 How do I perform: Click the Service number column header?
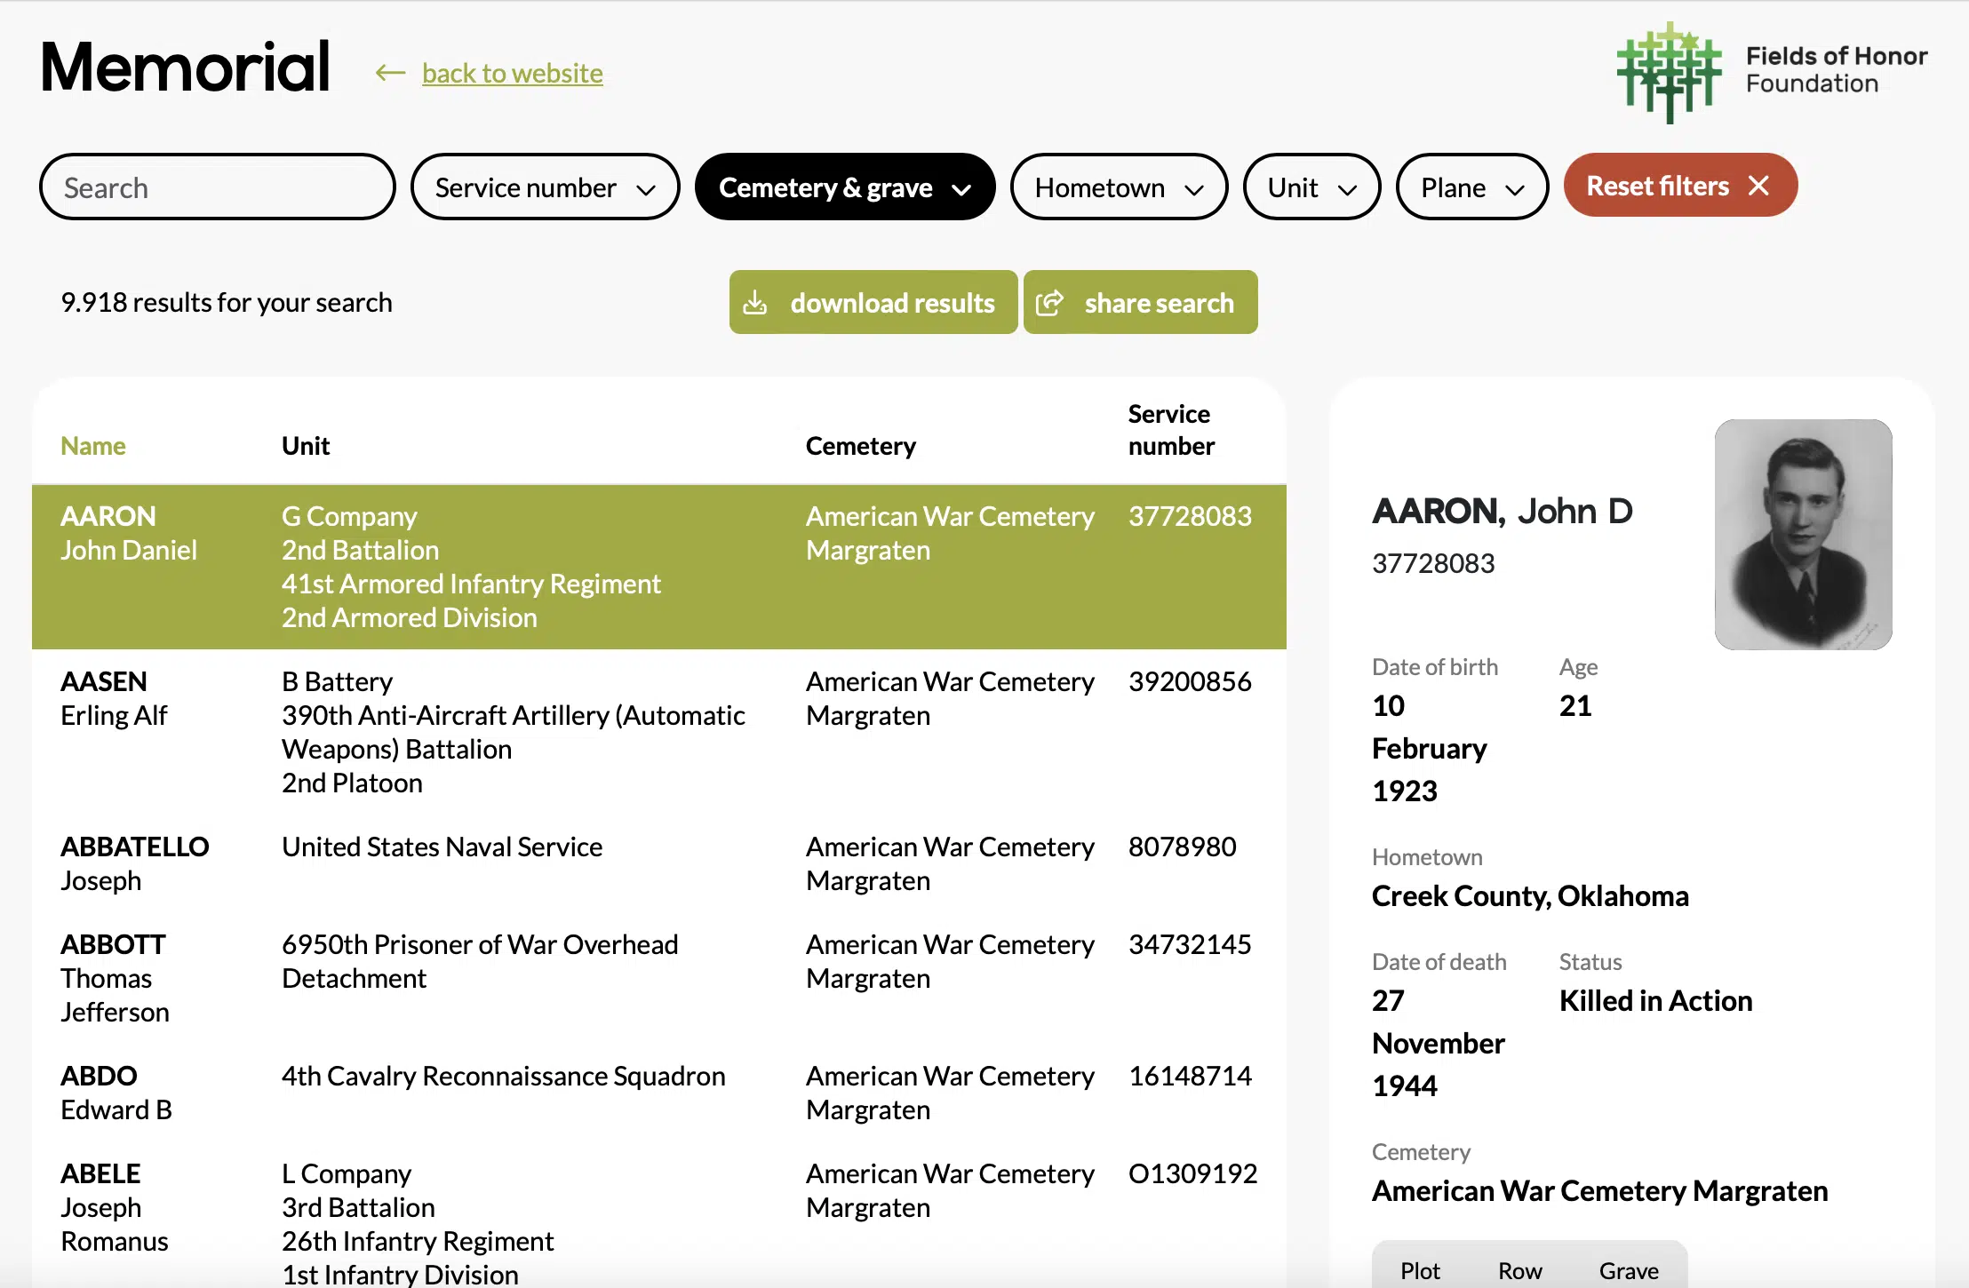1170,430
